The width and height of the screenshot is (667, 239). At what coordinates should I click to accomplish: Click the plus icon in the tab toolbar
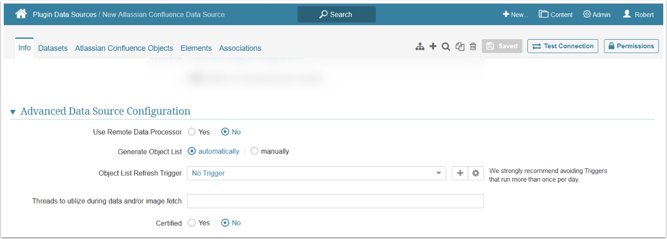tap(433, 47)
